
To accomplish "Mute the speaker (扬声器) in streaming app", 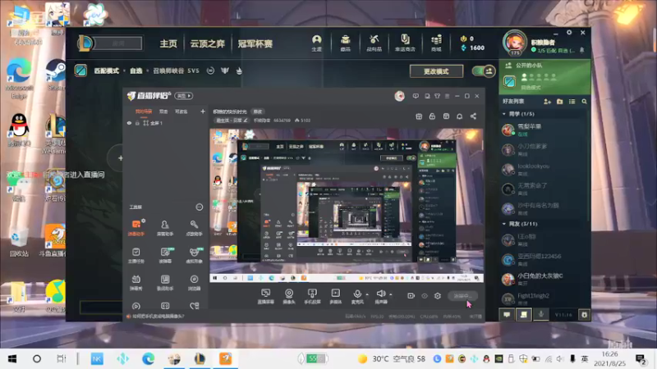I will [x=380, y=296].
